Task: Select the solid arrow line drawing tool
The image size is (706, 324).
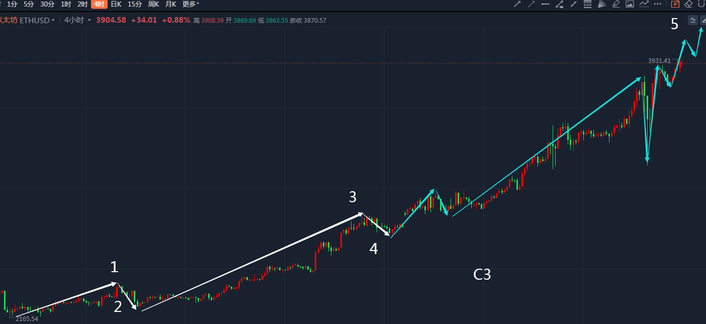Action: point(517,4)
